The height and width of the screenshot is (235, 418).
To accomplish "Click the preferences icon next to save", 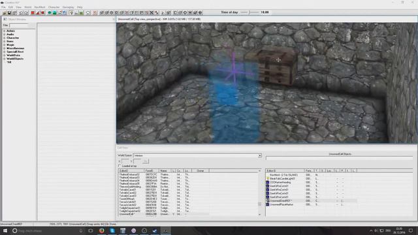I will coord(14,12).
